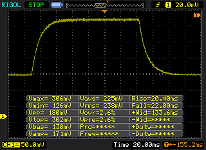
Task: Select the Freq=***** measurement cell
Action: point(104,133)
